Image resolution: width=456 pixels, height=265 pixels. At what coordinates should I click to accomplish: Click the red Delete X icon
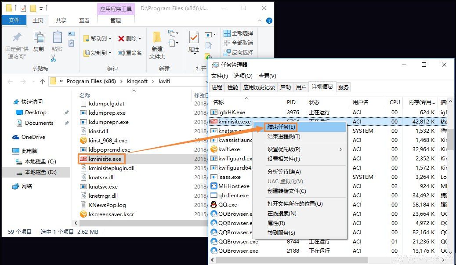pyautogui.click(x=121, y=38)
